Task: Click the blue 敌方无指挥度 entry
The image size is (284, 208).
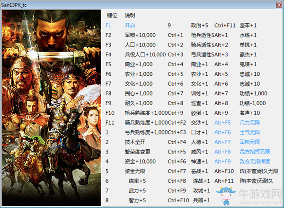Action: 255,162
